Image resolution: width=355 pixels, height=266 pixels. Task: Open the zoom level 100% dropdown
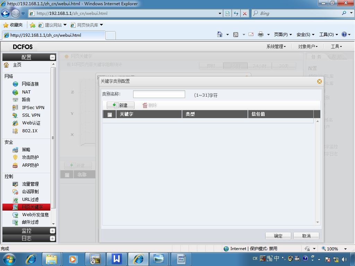pyautogui.click(x=346, y=249)
